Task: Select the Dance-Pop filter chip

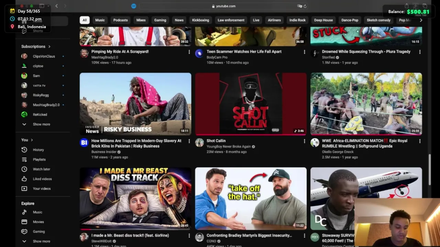Action: coord(350,20)
